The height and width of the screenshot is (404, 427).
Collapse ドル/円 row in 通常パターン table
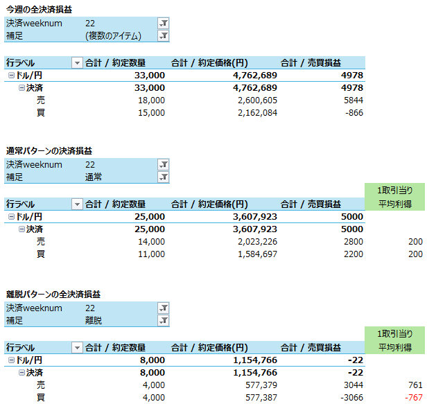(10, 217)
